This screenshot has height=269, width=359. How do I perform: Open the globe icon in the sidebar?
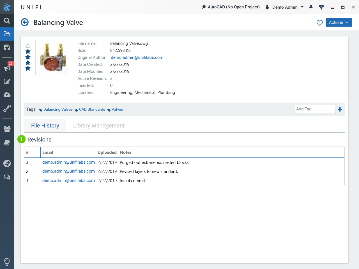[7, 163]
